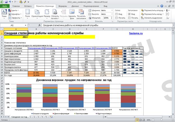Uncheck headings Вид checkbox under Заголовки
This screenshot has width=175, height=122.
pyautogui.click(x=129, y=14)
